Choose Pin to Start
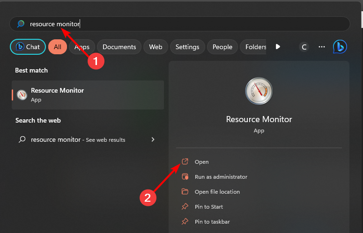This screenshot has height=233, width=363. pyautogui.click(x=209, y=207)
